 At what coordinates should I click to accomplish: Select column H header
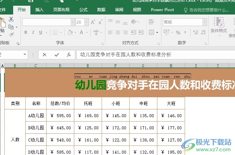[171, 66]
